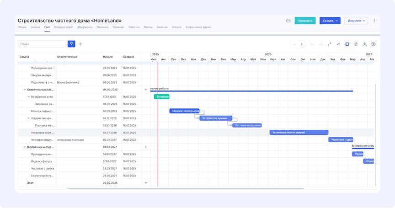Click the download icon in Gantt toolbar
The height and width of the screenshot is (208, 395).
coord(364,44)
